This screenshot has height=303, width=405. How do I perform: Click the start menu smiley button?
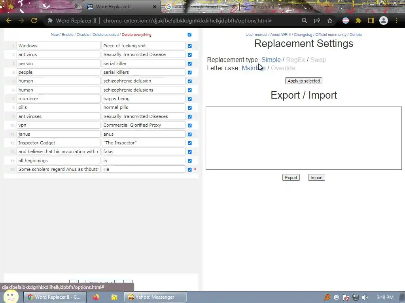pyautogui.click(x=11, y=297)
